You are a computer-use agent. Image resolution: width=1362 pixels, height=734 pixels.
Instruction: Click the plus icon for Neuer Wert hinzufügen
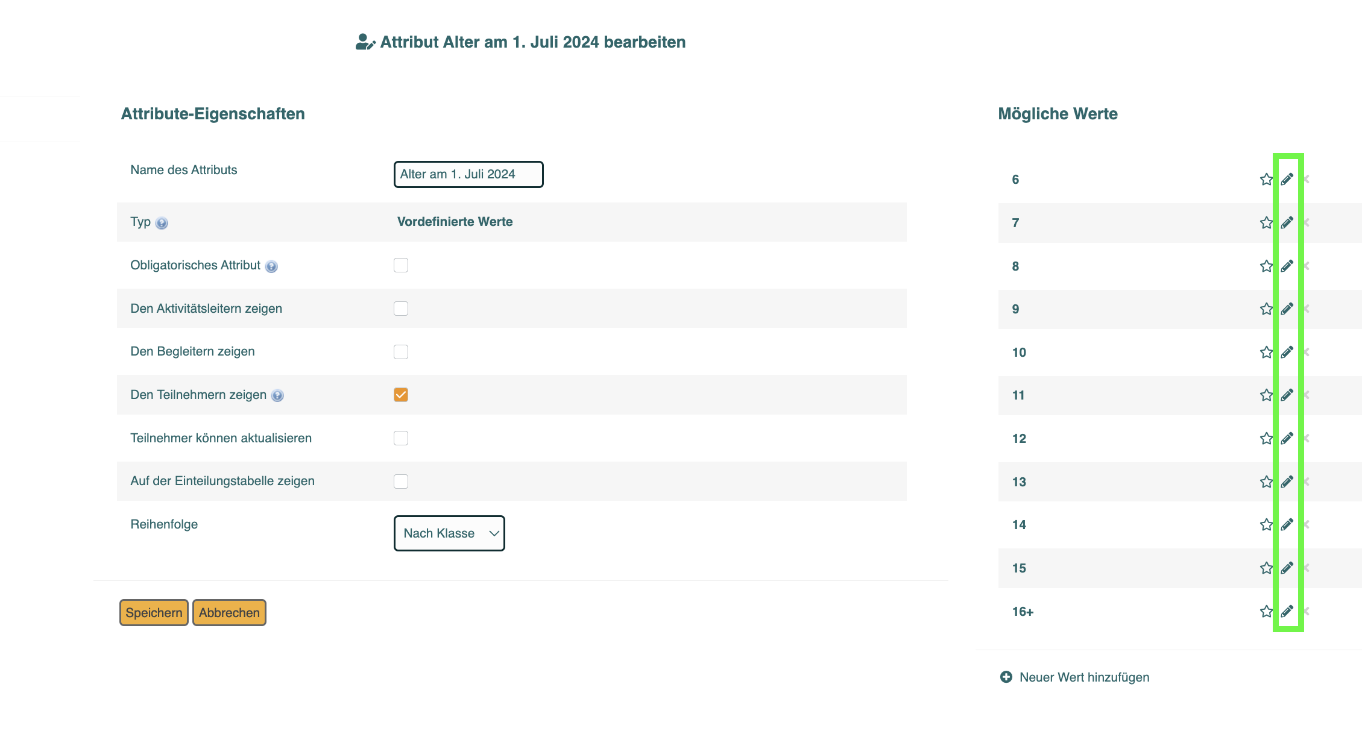(x=1006, y=677)
